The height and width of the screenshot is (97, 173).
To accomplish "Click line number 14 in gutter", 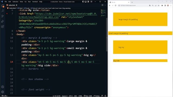I will click(11, 62).
